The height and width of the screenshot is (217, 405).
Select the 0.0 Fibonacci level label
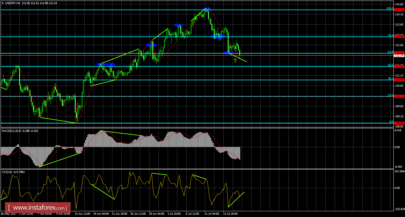[x=391, y=122]
